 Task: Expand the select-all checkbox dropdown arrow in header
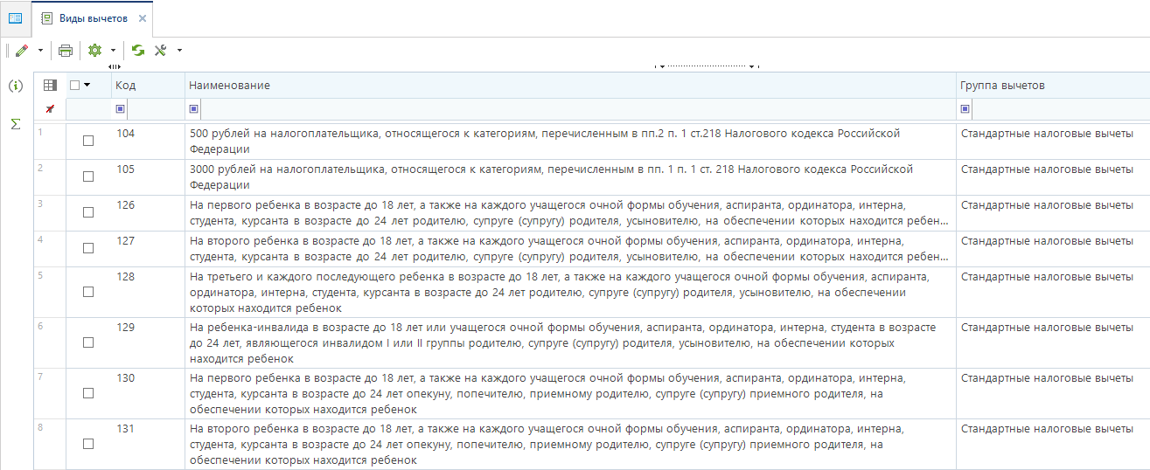[87, 86]
